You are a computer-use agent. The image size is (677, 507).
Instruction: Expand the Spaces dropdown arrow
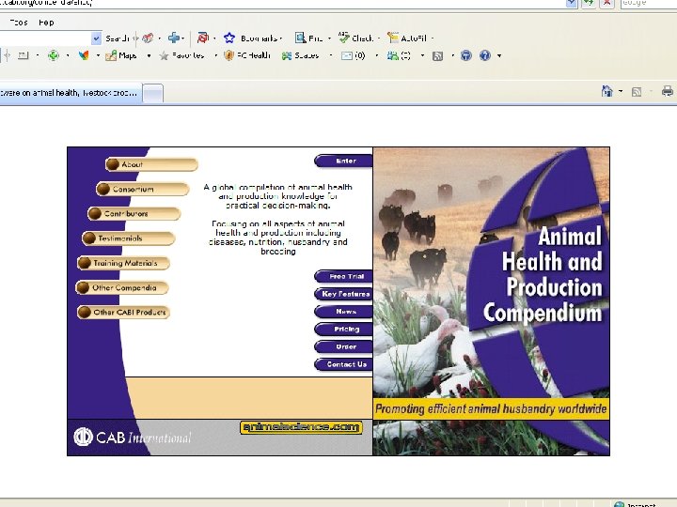coord(331,55)
